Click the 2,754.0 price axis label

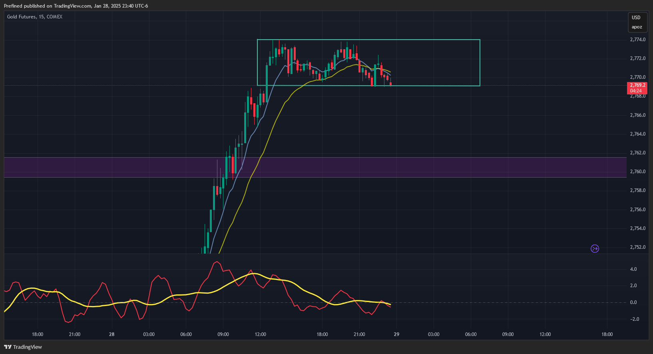[x=637, y=228]
